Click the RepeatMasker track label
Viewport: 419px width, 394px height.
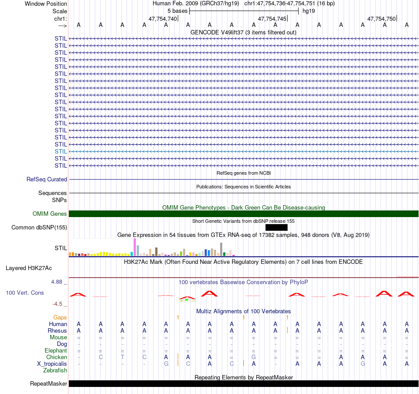[49, 383]
